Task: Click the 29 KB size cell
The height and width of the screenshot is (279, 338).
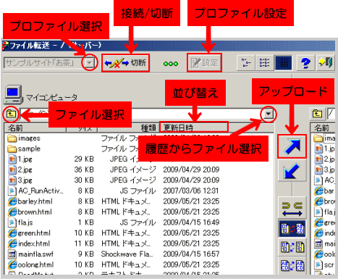Action: [x=84, y=159]
